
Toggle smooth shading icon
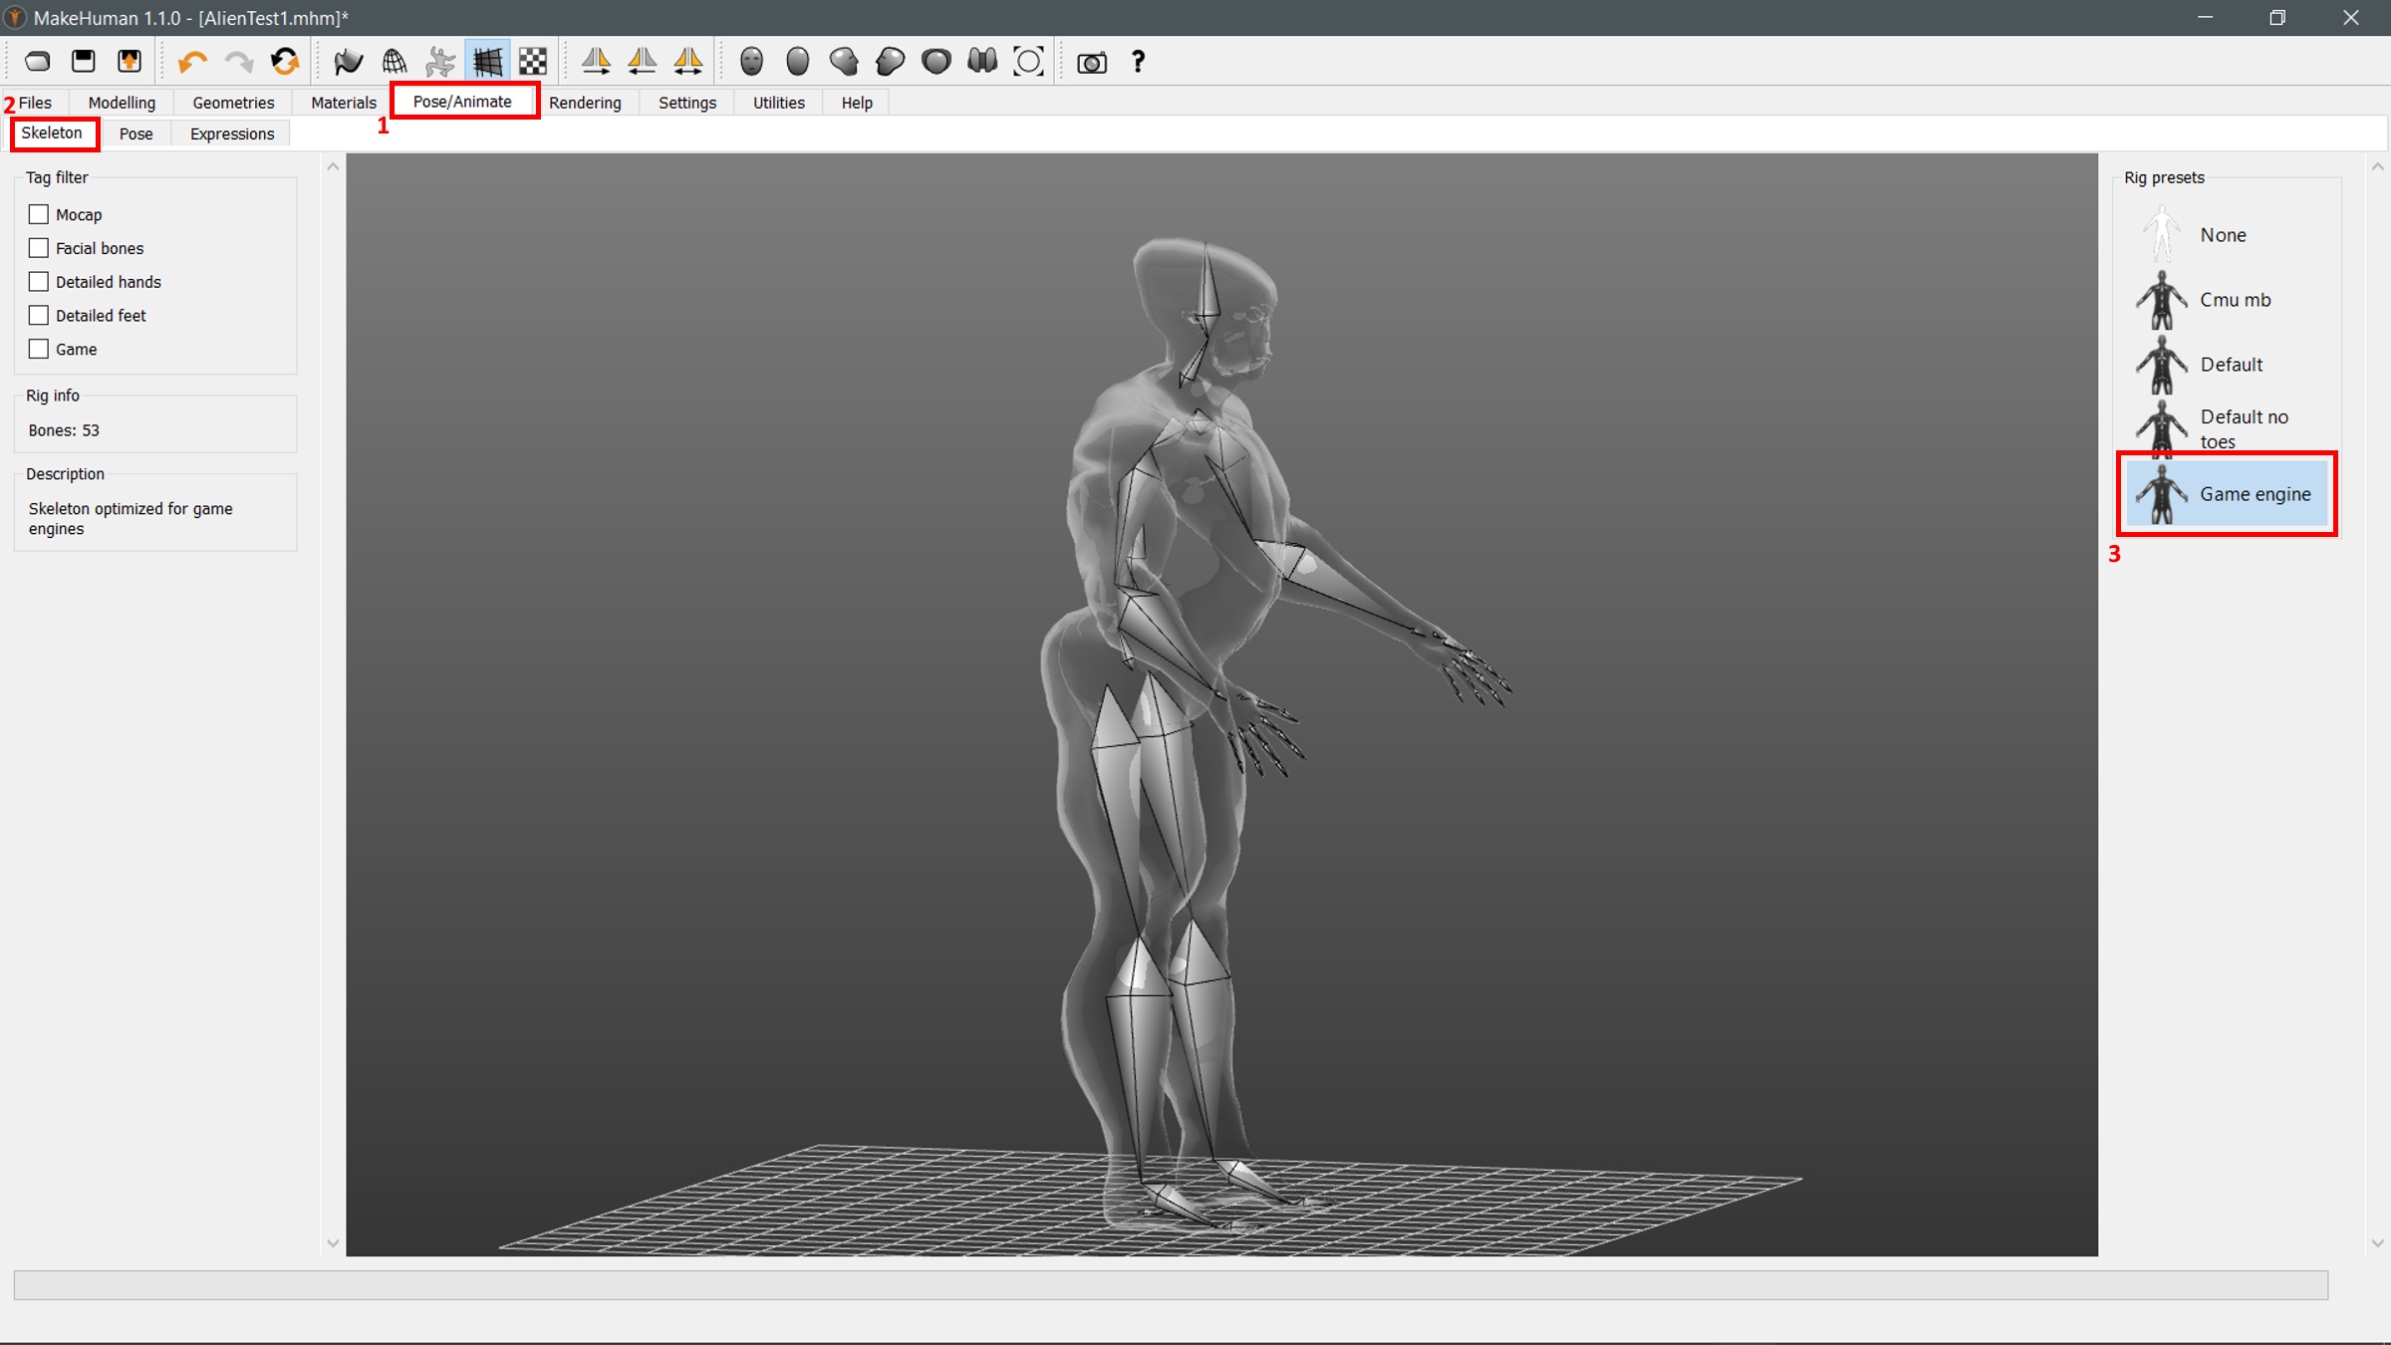348,62
